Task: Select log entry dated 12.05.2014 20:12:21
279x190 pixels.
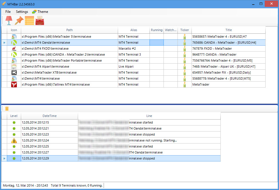Action: (49, 128)
